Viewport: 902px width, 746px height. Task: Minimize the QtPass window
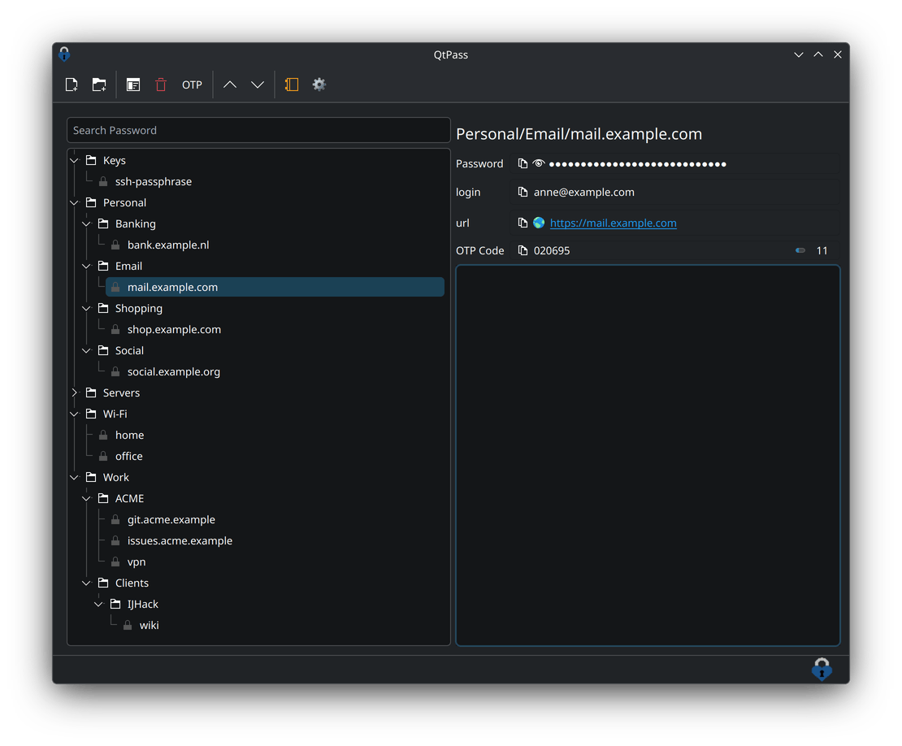tap(799, 54)
